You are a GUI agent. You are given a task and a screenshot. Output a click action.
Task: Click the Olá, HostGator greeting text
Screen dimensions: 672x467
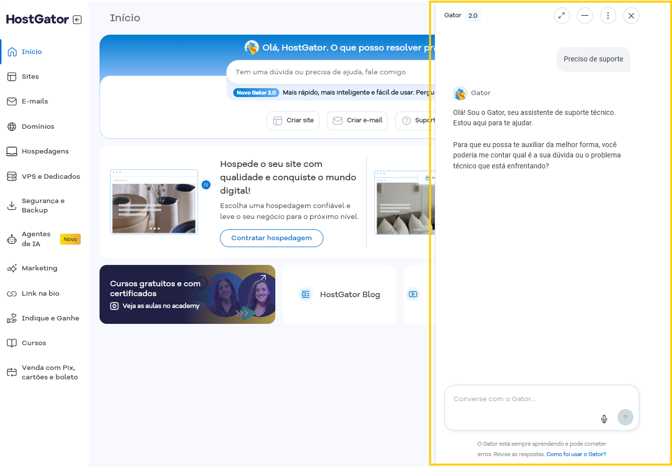coord(349,48)
